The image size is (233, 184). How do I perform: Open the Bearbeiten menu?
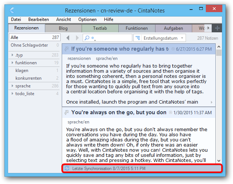click(39, 19)
